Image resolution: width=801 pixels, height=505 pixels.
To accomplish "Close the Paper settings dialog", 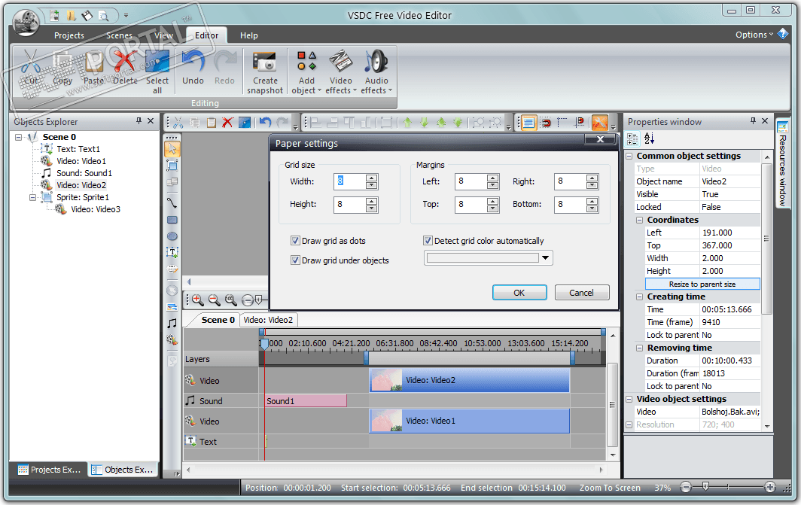I will pyautogui.click(x=600, y=139).
